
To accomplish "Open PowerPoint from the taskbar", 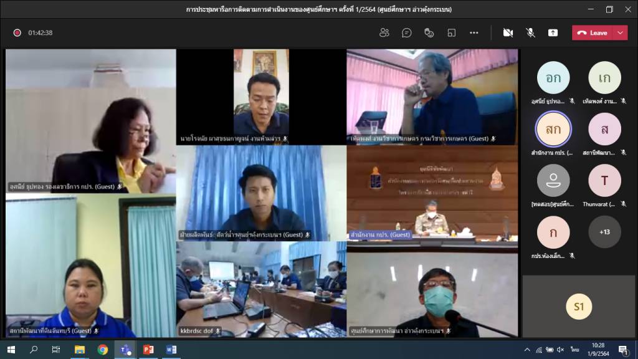I will pyautogui.click(x=148, y=350).
